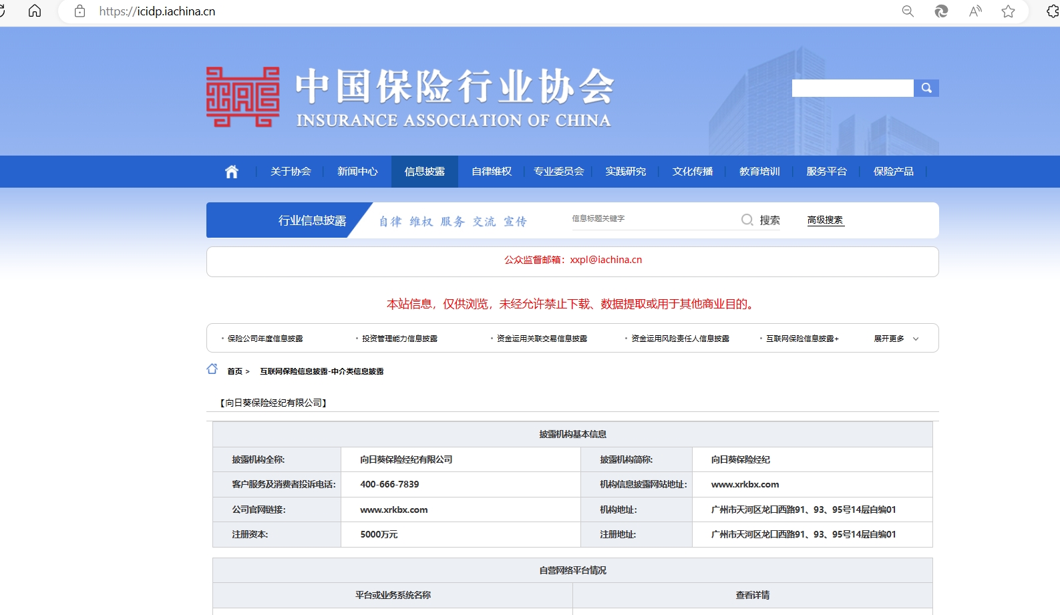Click the address bar URL icidp.iachina.cn
The image size is (1060, 615).
157,11
